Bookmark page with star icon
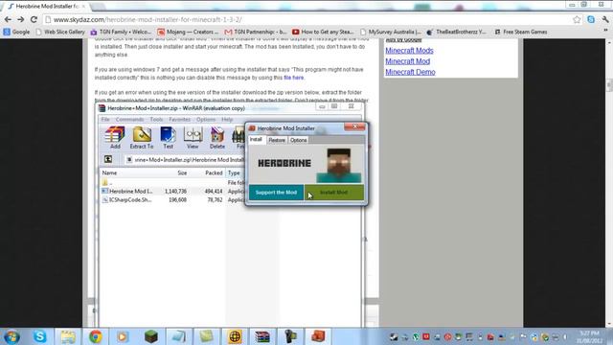Viewport: 613px width, 345px height. [577, 19]
